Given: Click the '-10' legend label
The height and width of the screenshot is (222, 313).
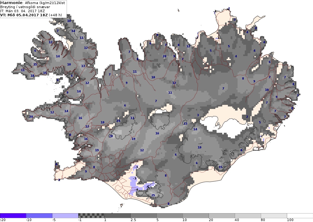Looking at the screenshot, I should pyautogui.click(x=29, y=220).
